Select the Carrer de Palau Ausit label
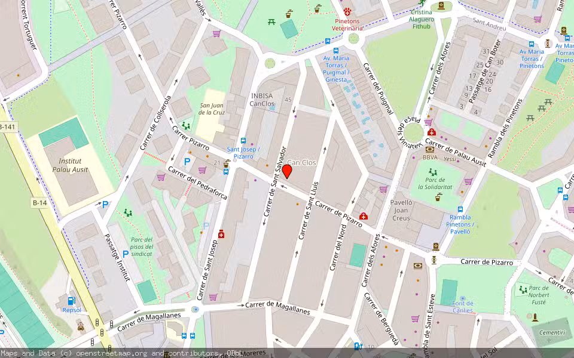The image size is (574, 358). [456, 152]
